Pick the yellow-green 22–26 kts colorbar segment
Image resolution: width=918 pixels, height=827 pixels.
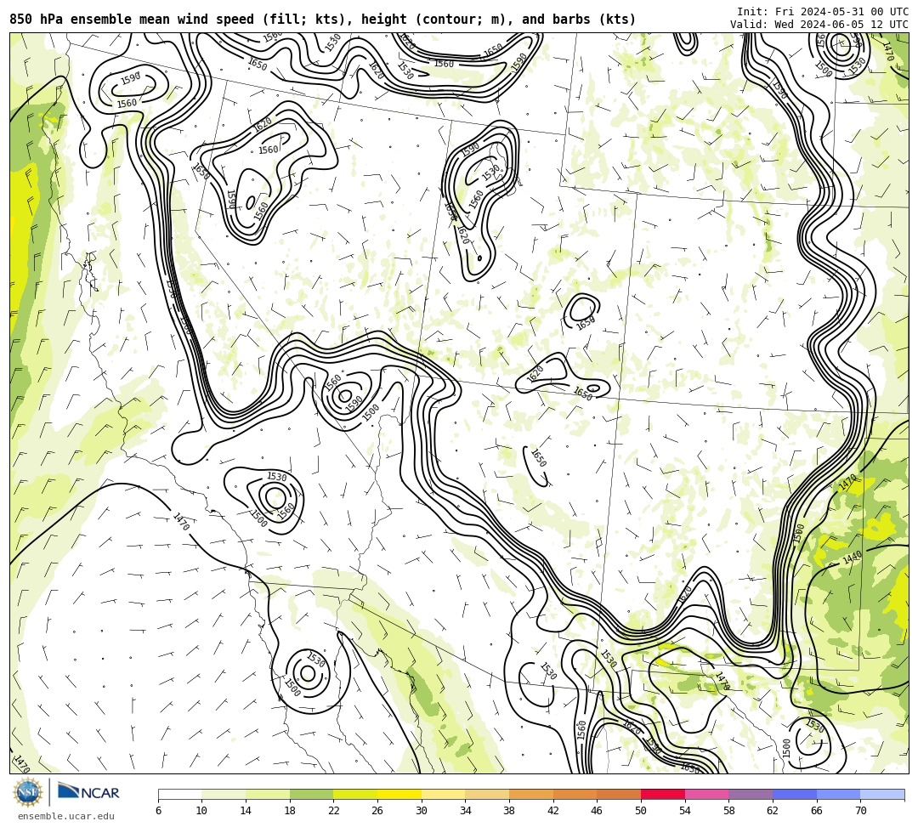tap(355, 794)
